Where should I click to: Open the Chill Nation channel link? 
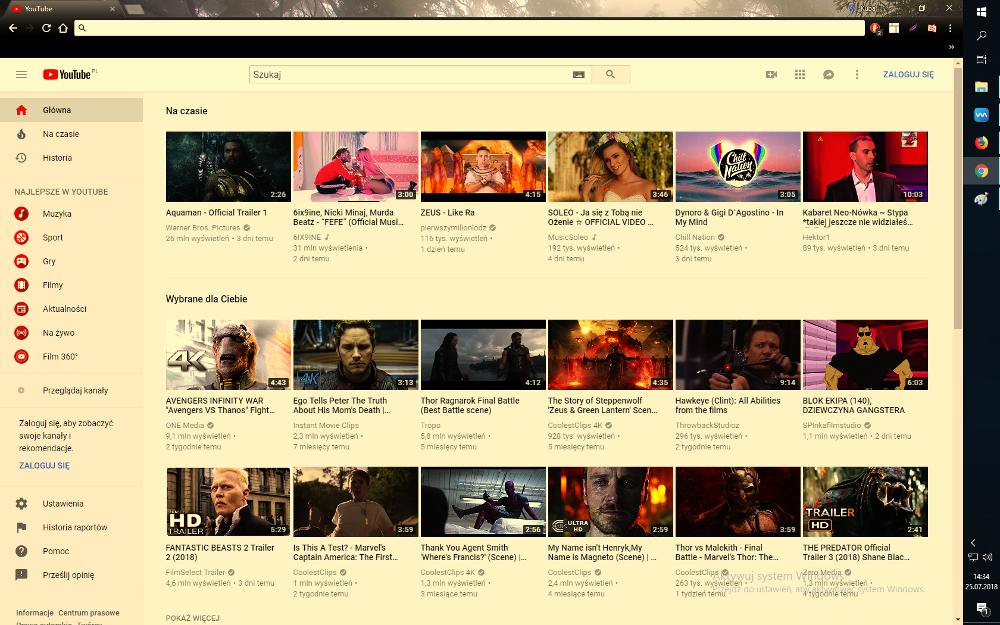(695, 237)
